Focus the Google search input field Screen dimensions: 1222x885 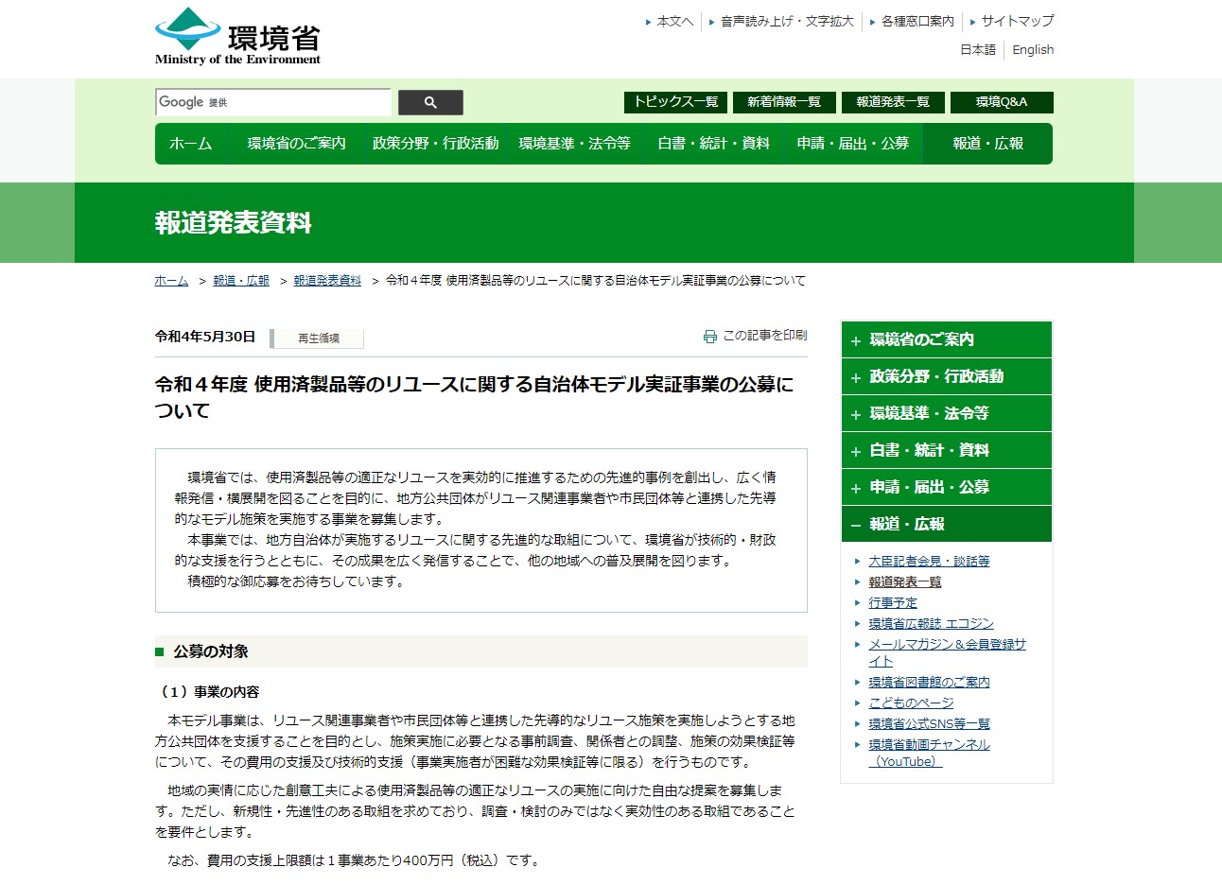click(x=272, y=102)
